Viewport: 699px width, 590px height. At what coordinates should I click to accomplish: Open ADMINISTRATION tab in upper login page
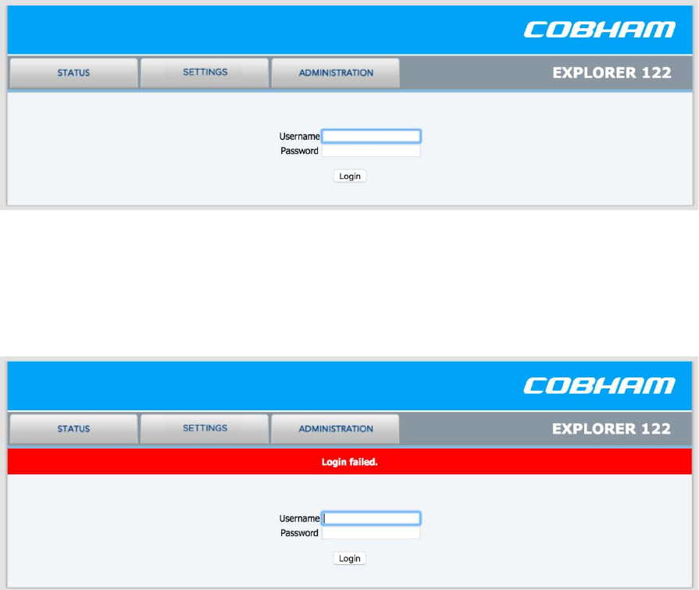click(x=336, y=73)
